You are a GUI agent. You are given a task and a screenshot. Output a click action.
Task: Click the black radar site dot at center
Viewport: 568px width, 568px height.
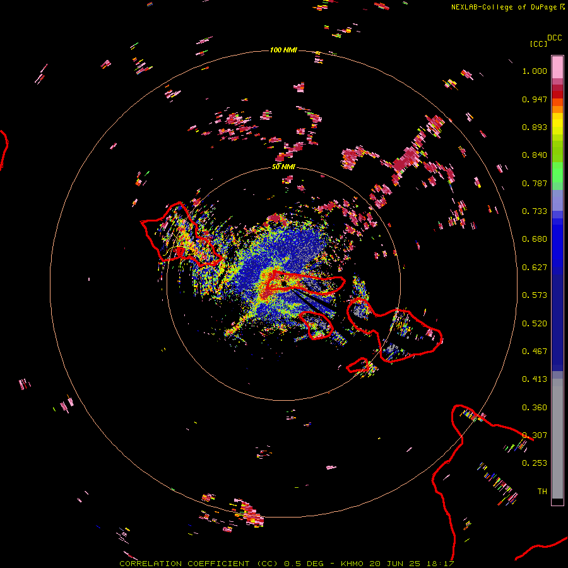[x=283, y=283]
